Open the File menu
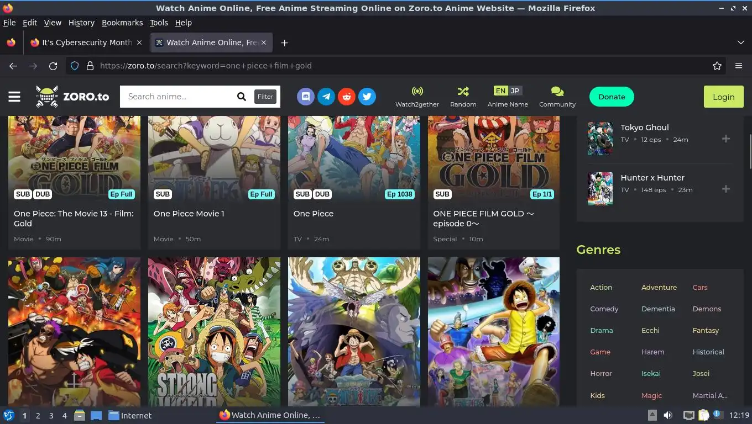Viewport: 752px width, 424px height. pyautogui.click(x=9, y=23)
